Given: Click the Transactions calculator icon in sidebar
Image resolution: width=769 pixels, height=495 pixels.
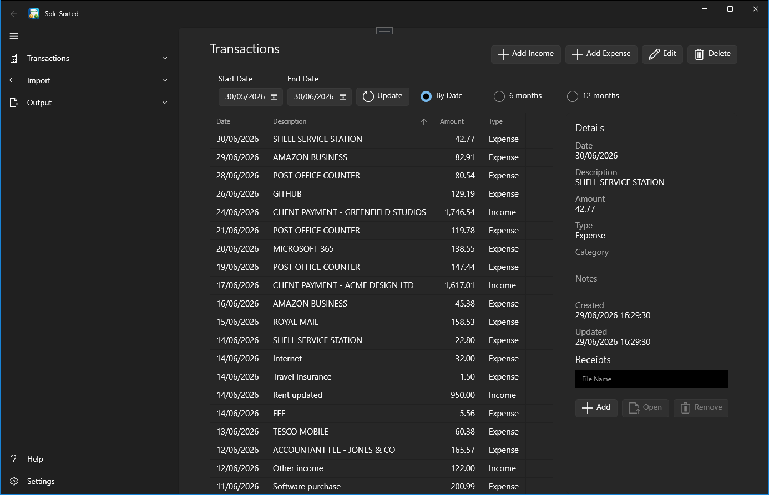Looking at the screenshot, I should coord(14,58).
